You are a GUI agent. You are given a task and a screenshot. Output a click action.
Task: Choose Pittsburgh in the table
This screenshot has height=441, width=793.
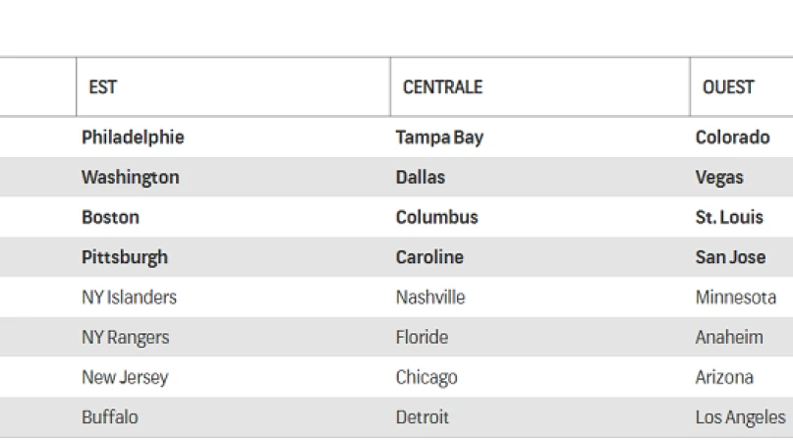[x=125, y=257]
